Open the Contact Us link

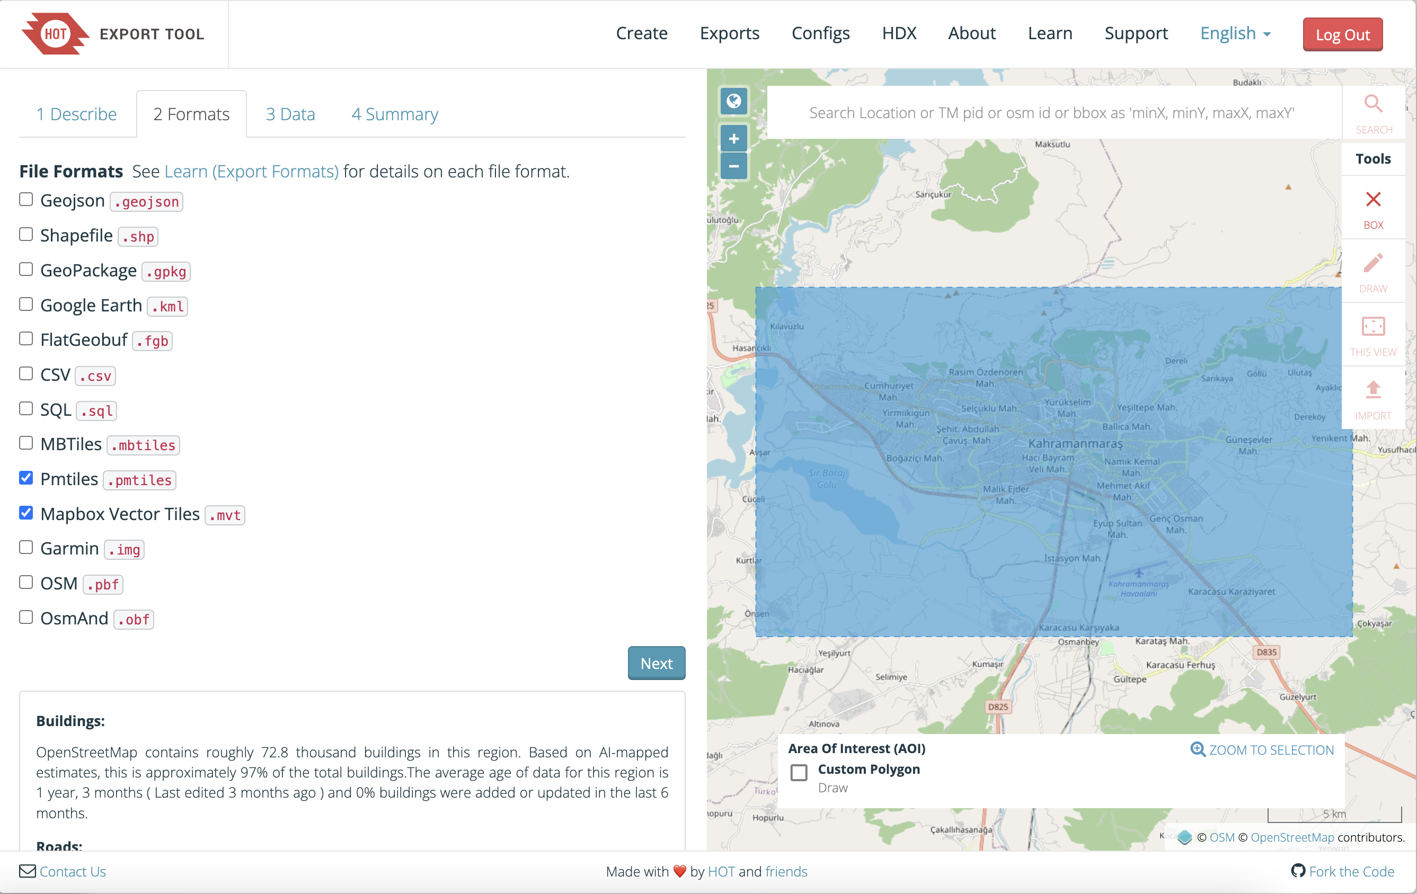coord(73,871)
